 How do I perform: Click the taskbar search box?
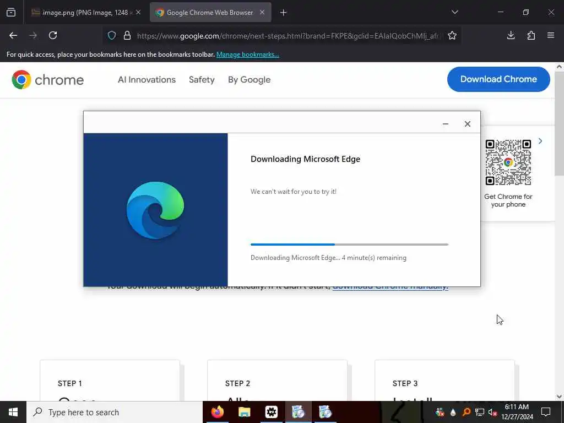[115, 412]
